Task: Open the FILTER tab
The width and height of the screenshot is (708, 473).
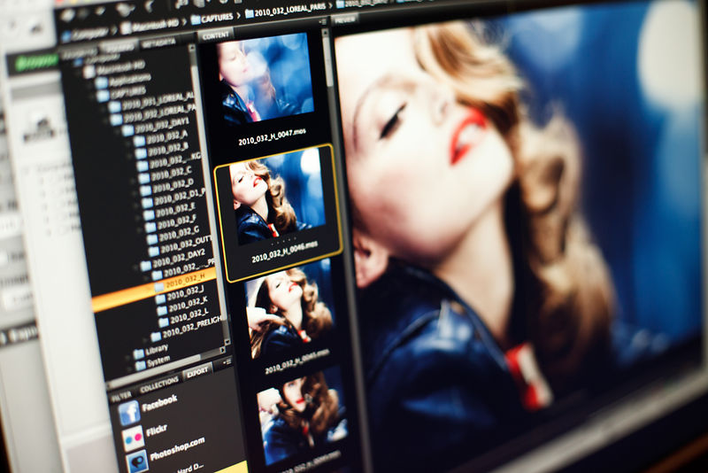Action: coord(121,397)
